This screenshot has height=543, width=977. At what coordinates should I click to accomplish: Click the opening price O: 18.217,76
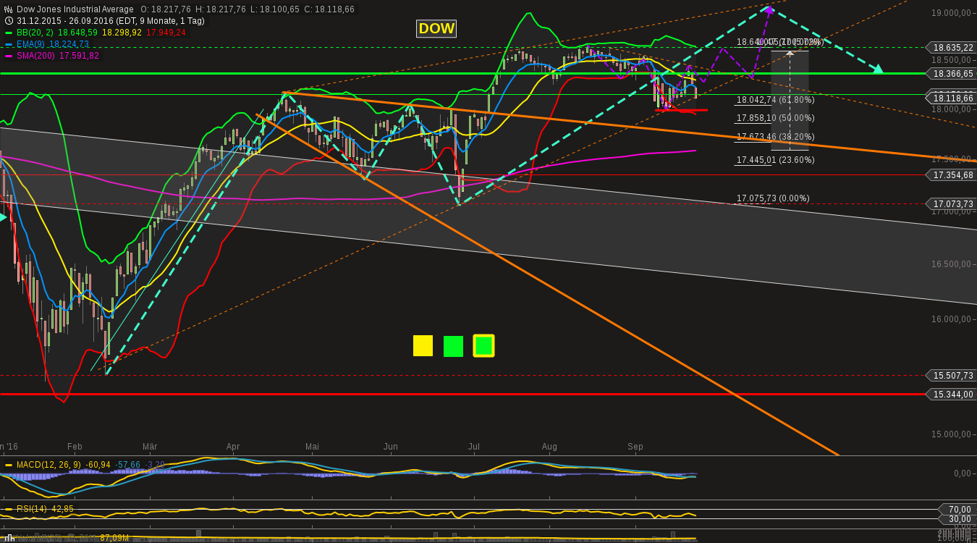point(166,9)
